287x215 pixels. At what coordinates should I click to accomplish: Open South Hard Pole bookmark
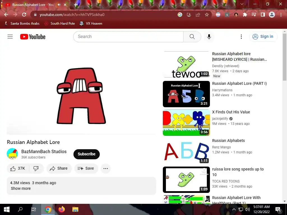(60, 24)
